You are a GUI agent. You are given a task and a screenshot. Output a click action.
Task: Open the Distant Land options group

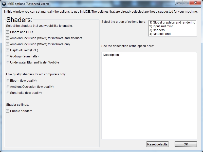tap(160, 34)
